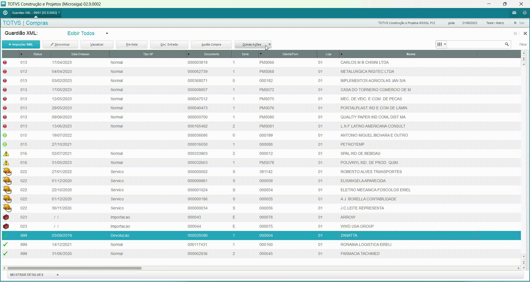530x282 pixels.
Task: Sort by Loja column header
Action: (x=328, y=54)
